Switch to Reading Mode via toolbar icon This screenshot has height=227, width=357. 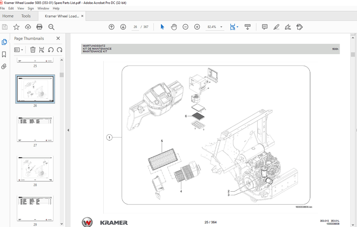[247, 27]
